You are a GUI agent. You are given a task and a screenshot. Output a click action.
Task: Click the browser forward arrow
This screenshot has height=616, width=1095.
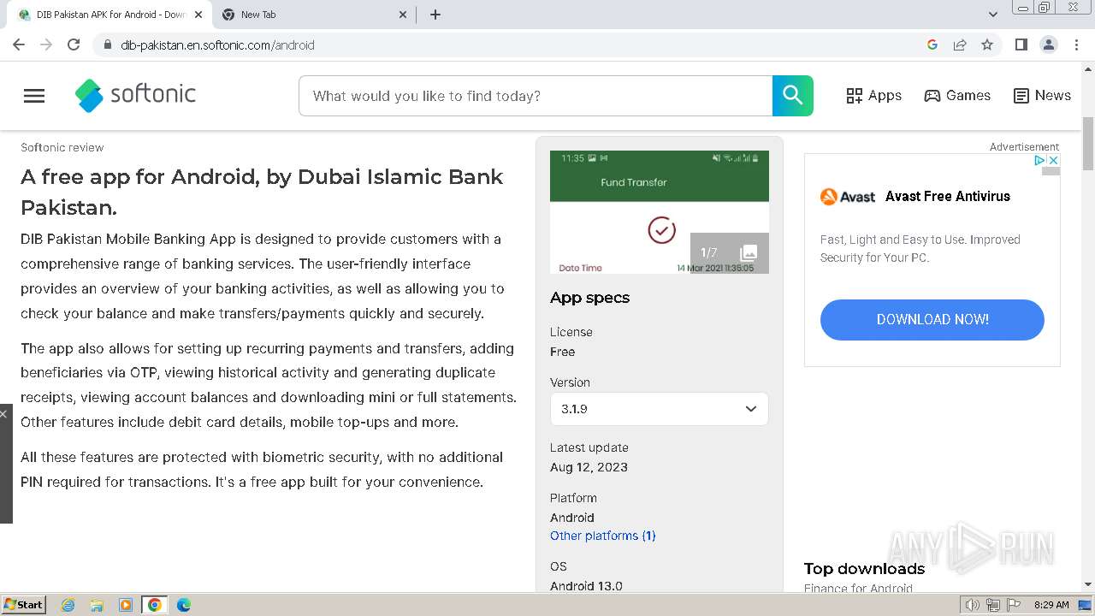[46, 44]
